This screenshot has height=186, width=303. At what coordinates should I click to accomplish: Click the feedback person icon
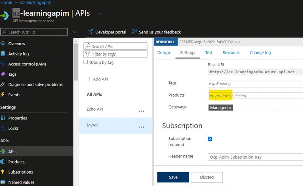pyautogui.click(x=134, y=32)
